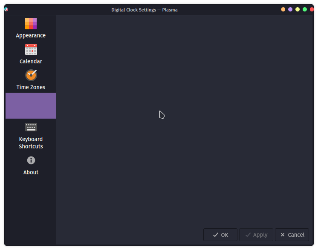The width and height of the screenshot is (318, 250).
Task: Open the About info icon
Action: tap(31, 160)
